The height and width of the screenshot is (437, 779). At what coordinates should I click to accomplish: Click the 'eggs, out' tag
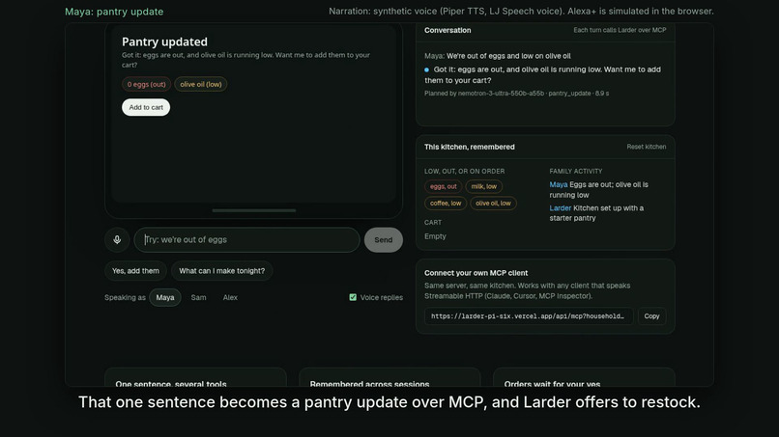[444, 186]
